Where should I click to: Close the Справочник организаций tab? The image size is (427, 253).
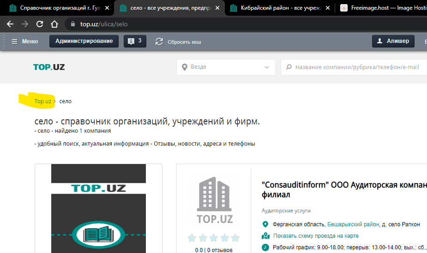coord(107,8)
